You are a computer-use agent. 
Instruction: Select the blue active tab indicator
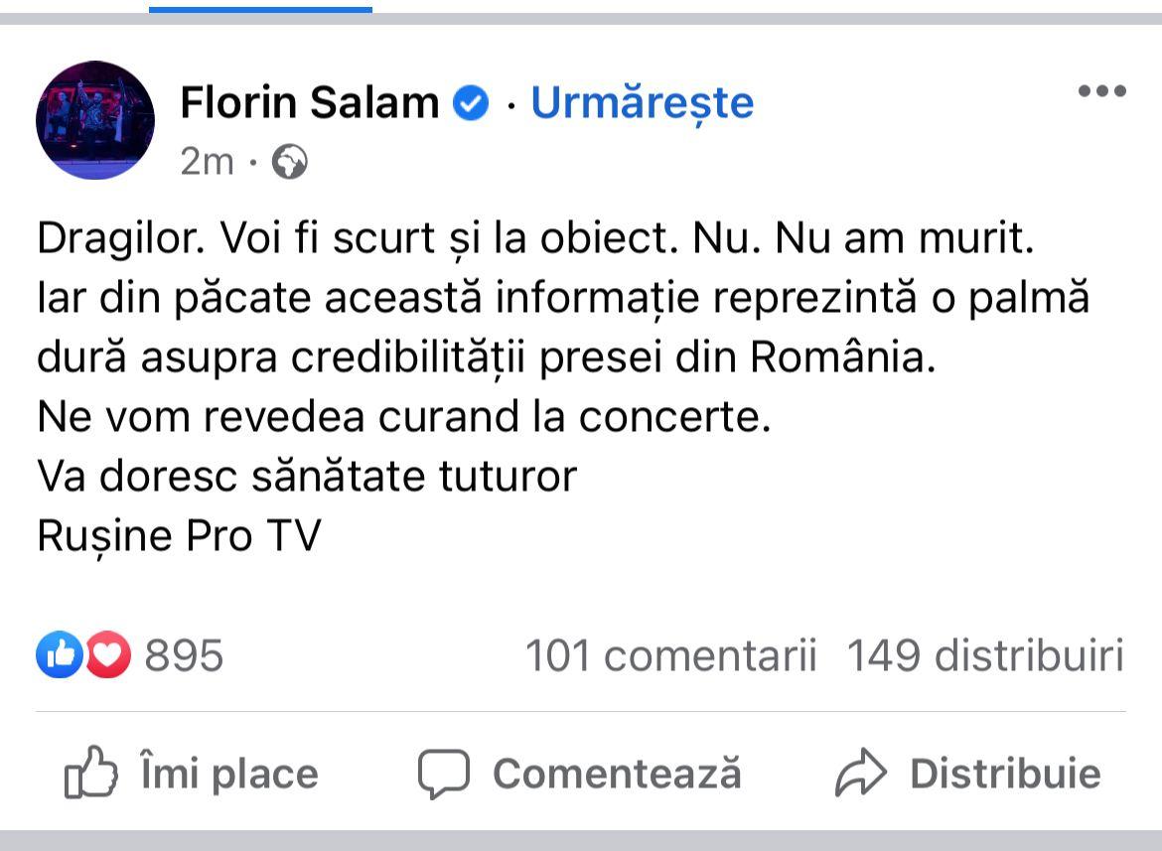click(260, 9)
